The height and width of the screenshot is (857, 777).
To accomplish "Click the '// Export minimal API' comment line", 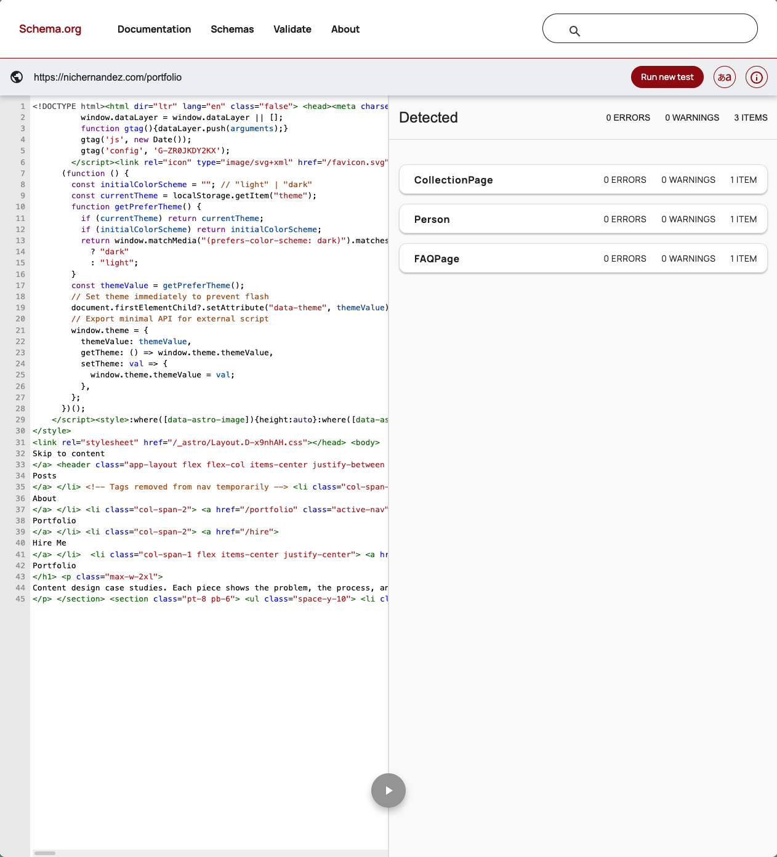I will (170, 319).
